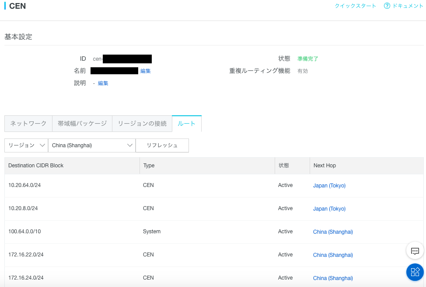Edit the description via 編集 link next to 説明
Viewport: 426px width, 287px height.
pyautogui.click(x=103, y=83)
